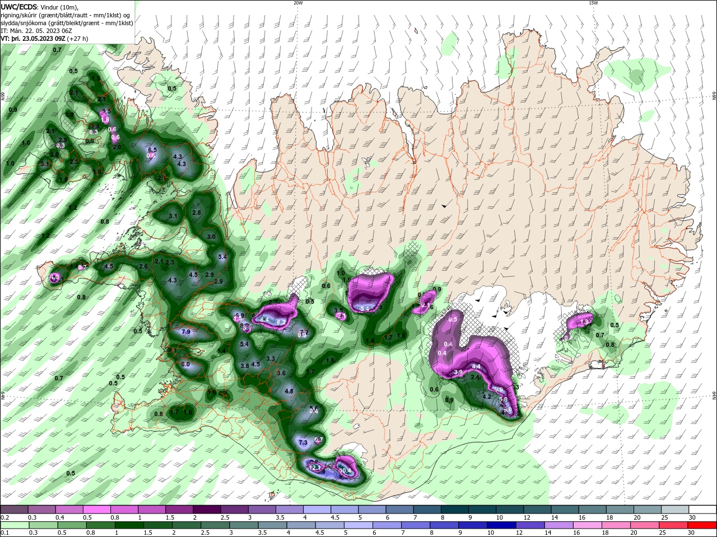Select the bright pink swatch between 0.5 and 0.8 in snow legend

pyautogui.click(x=96, y=510)
